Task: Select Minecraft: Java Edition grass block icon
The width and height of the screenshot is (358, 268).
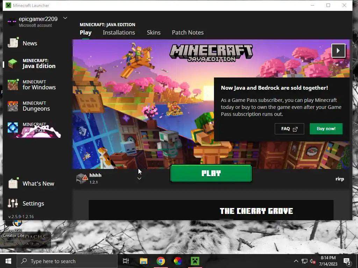Action: pos(13,64)
